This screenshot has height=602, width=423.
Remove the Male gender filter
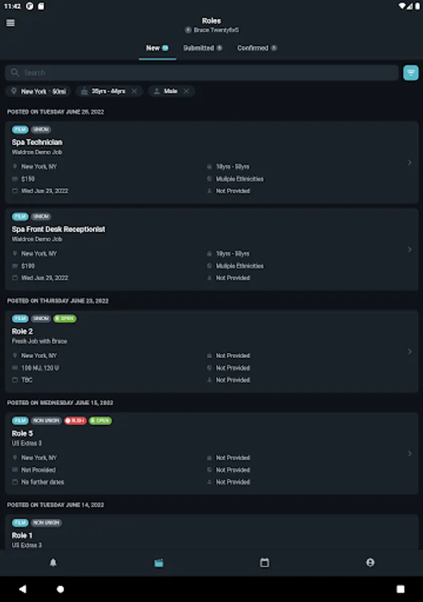pyautogui.click(x=186, y=91)
